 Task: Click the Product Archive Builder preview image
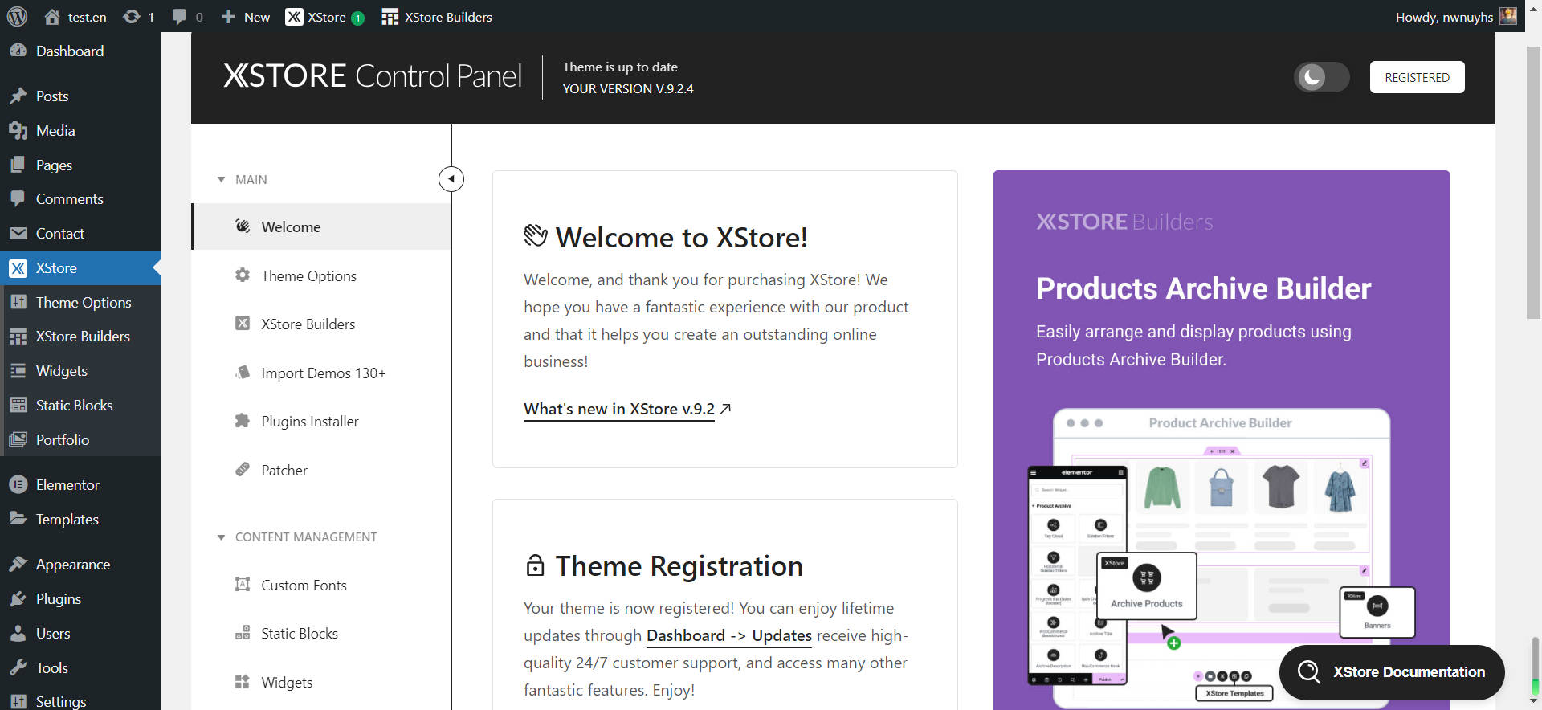[x=1222, y=557]
